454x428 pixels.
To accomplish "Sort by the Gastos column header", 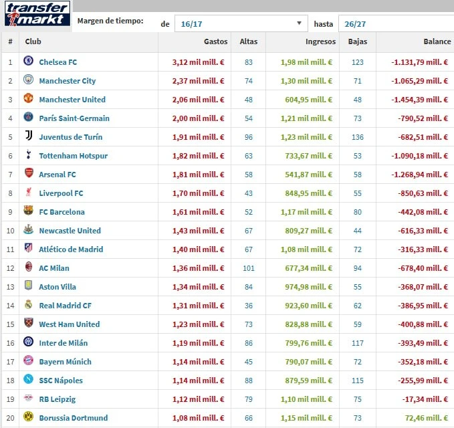I will (215, 41).
